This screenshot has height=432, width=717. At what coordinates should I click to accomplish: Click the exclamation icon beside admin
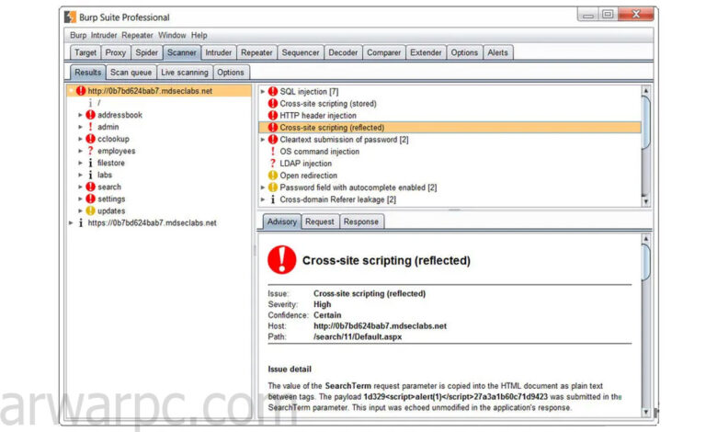[90, 127]
